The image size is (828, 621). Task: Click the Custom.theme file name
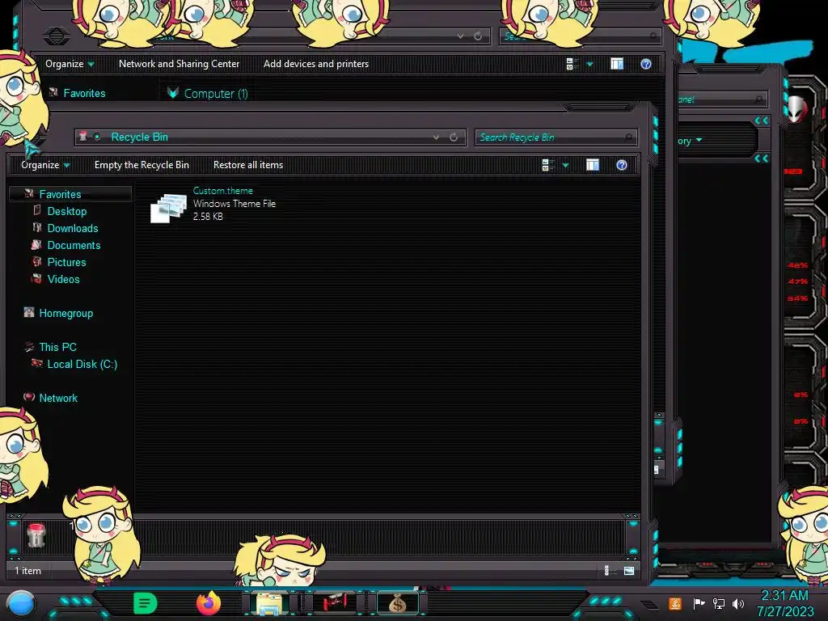pyautogui.click(x=223, y=191)
